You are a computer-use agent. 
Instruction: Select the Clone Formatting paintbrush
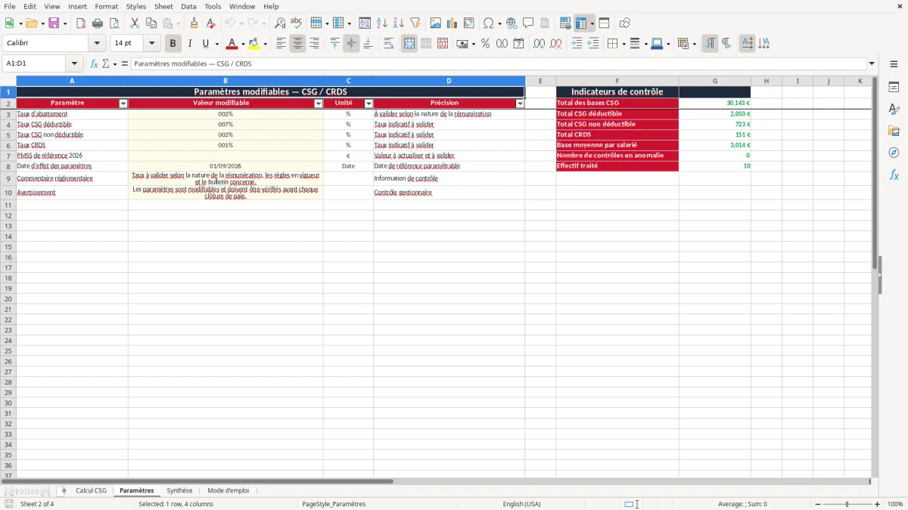[x=194, y=23]
